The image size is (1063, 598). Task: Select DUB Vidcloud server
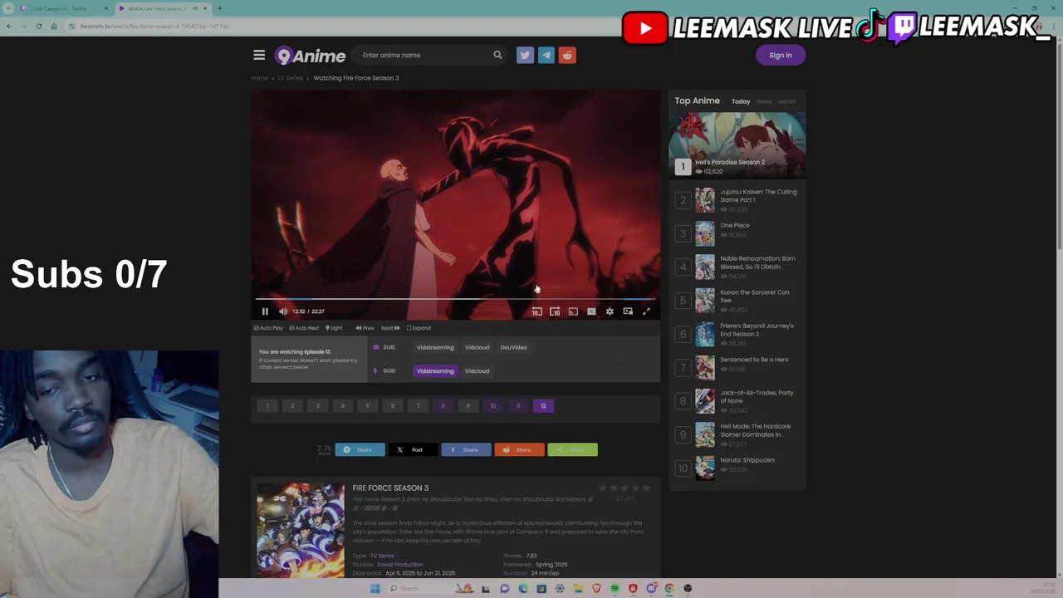point(477,371)
